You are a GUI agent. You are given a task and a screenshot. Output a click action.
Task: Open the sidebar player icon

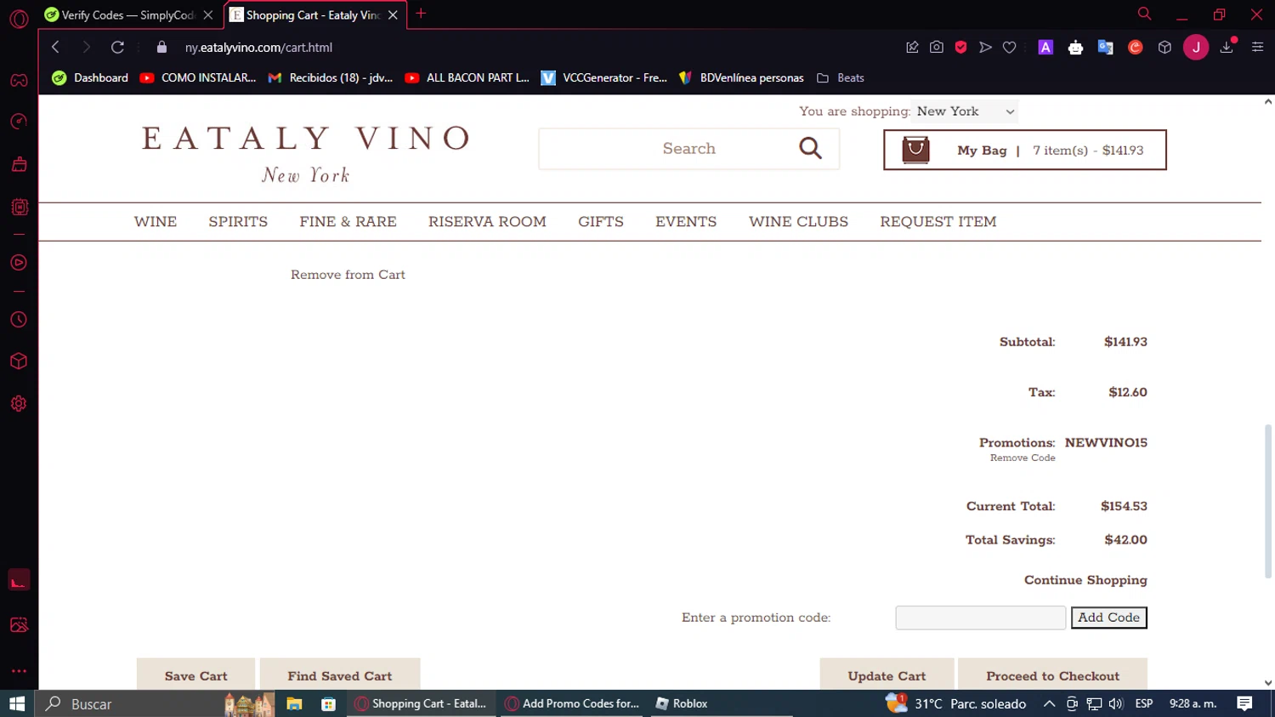tap(19, 263)
